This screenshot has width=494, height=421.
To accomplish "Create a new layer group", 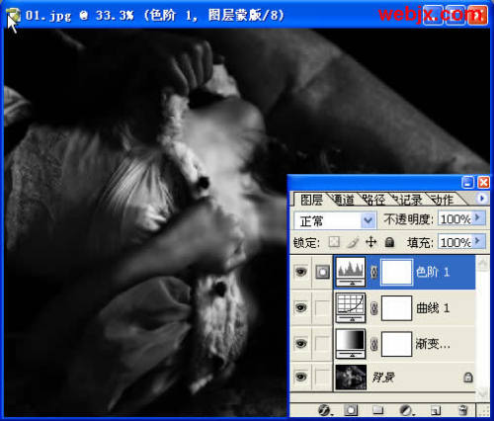I will click(377, 410).
